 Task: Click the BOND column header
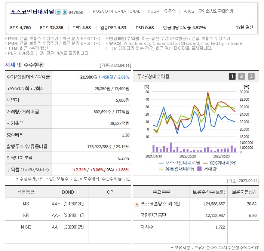point(68,192)
